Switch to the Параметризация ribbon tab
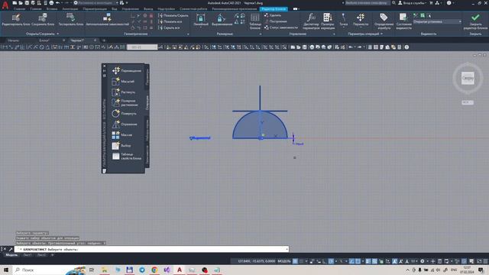 tap(95, 9)
